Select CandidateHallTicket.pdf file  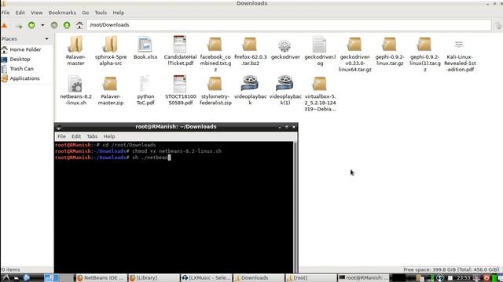pyautogui.click(x=180, y=51)
